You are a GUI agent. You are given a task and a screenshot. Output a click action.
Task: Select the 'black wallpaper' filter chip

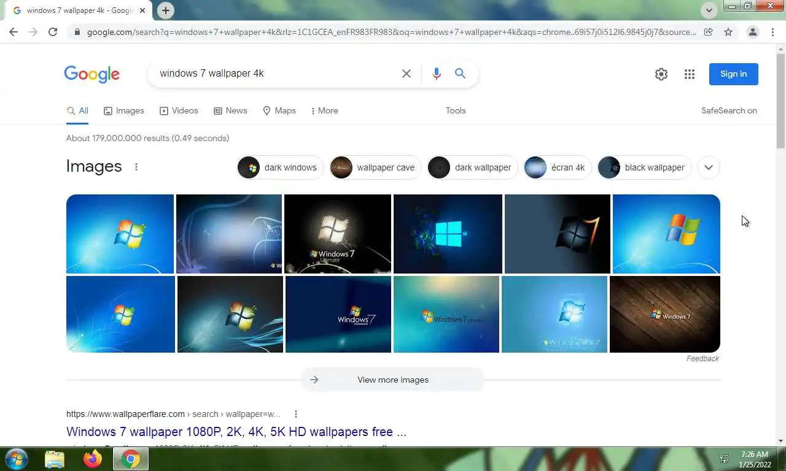(x=645, y=167)
